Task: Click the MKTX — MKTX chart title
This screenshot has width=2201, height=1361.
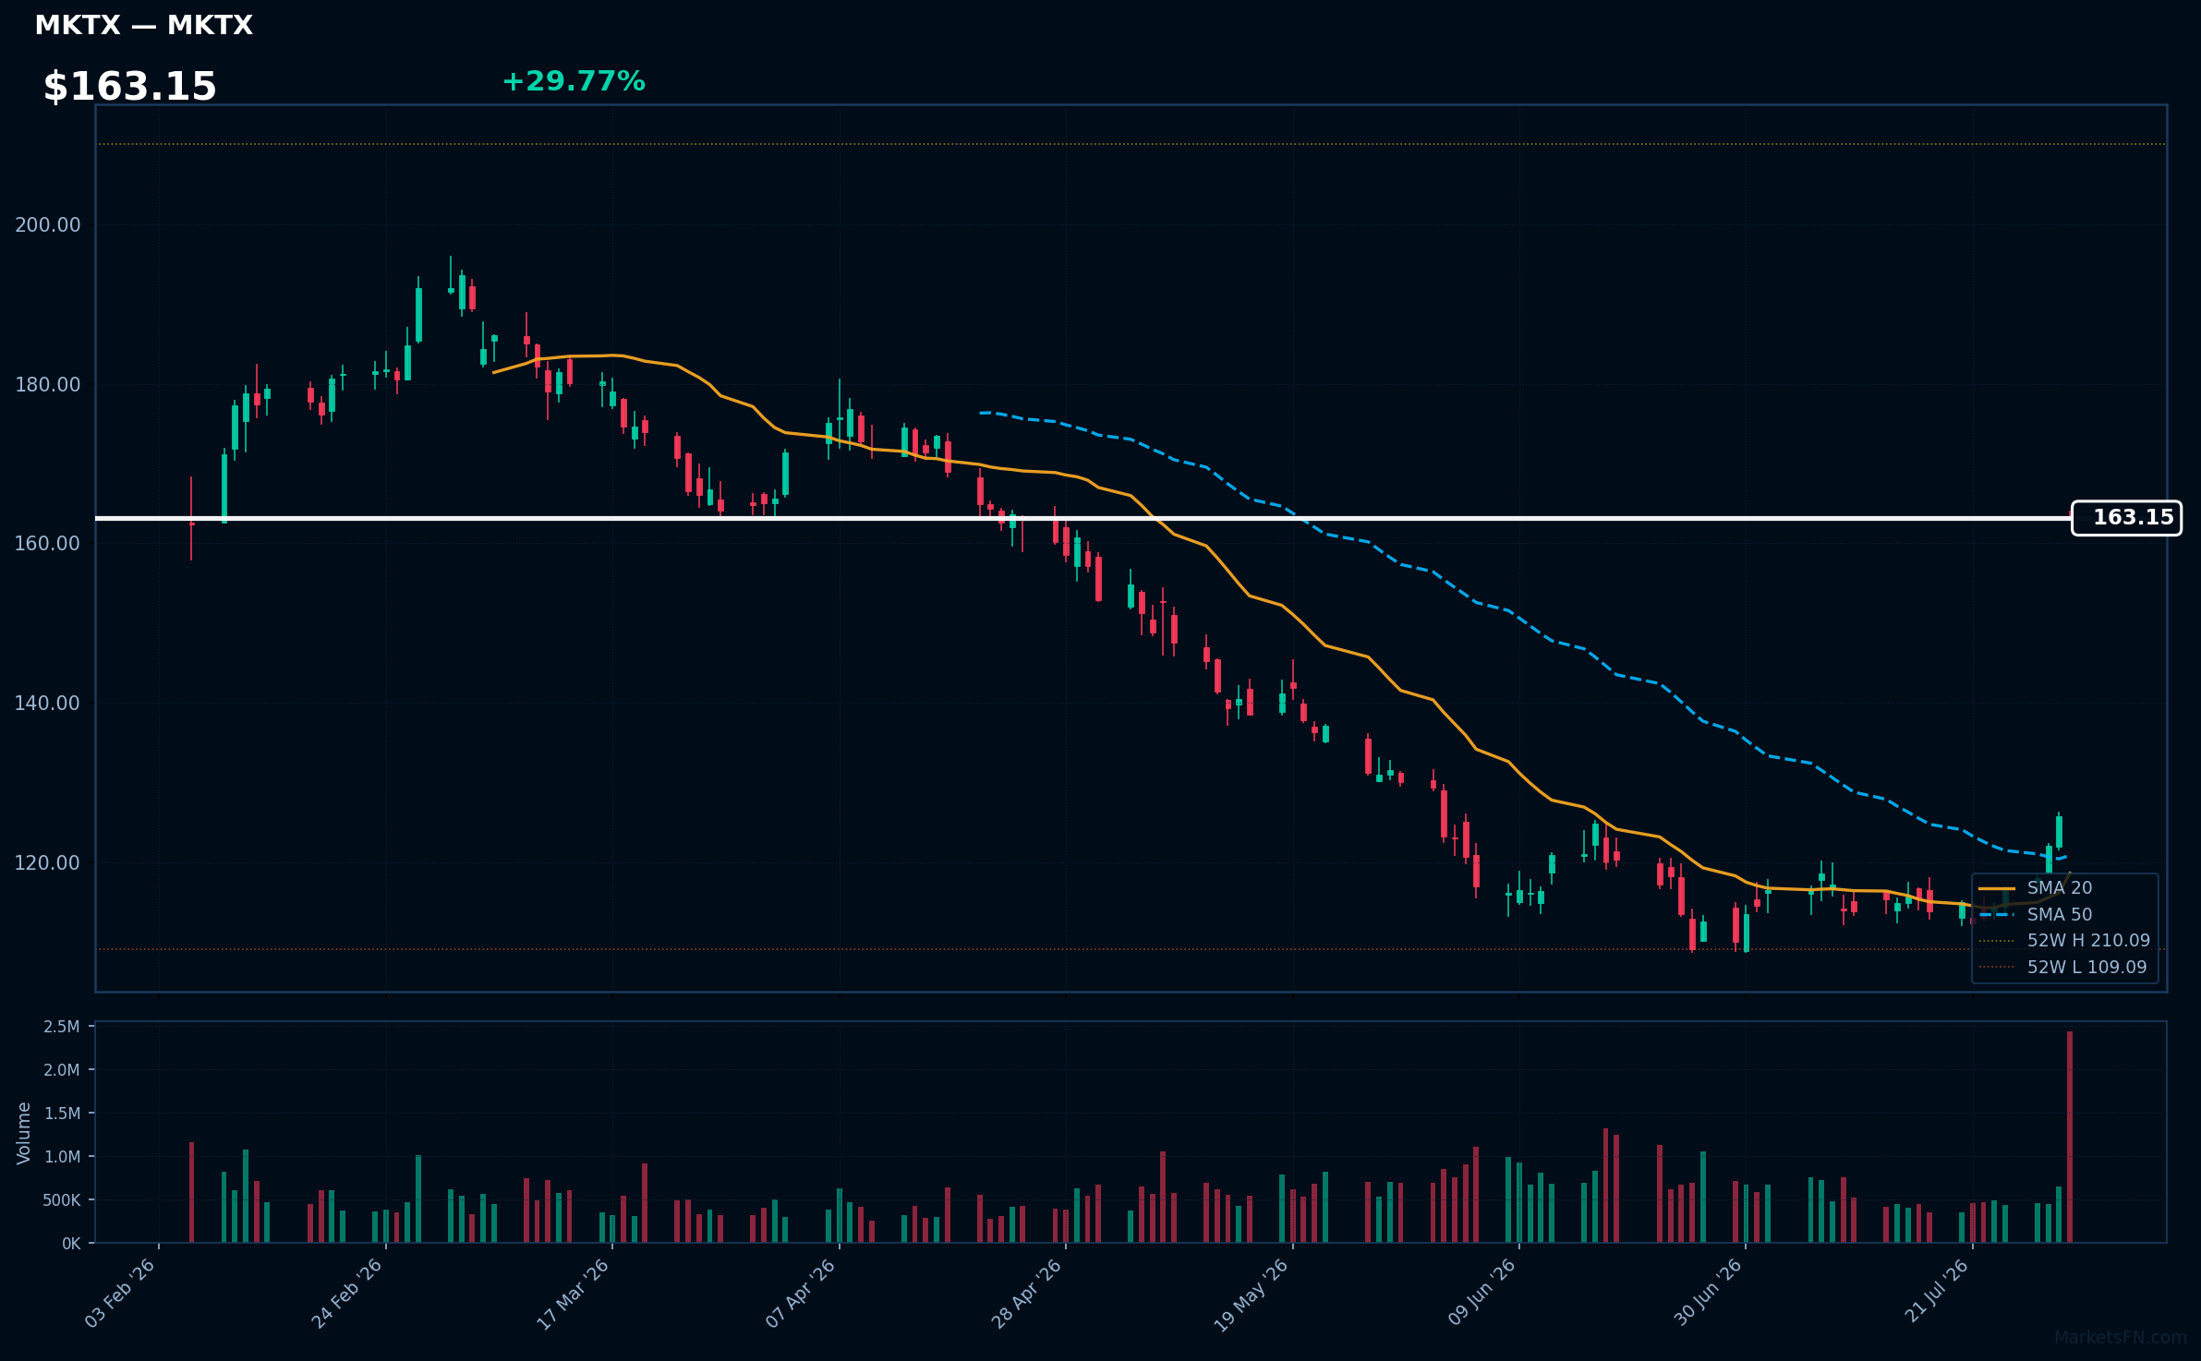Action: (x=143, y=25)
